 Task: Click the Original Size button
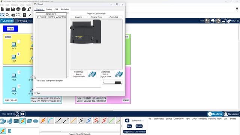(x=96, y=17)
